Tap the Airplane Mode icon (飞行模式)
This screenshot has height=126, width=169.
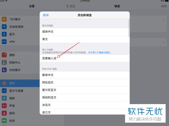point(4,19)
